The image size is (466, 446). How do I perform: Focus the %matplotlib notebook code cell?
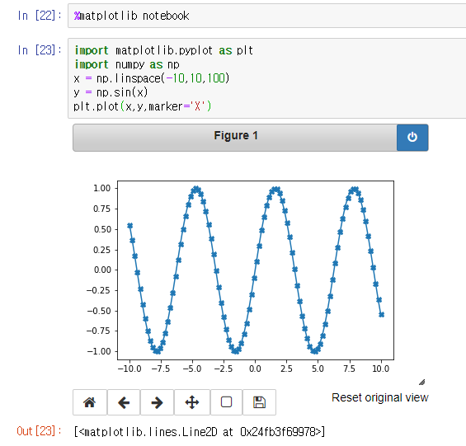[266, 16]
